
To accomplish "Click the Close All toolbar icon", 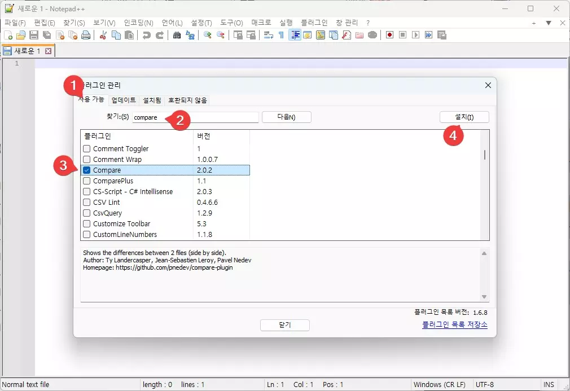I will point(73,35).
